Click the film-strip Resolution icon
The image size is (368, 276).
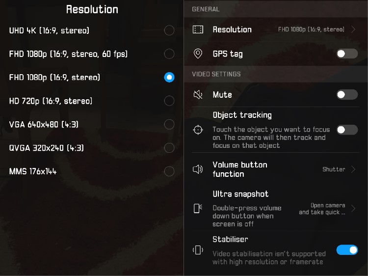click(x=198, y=29)
